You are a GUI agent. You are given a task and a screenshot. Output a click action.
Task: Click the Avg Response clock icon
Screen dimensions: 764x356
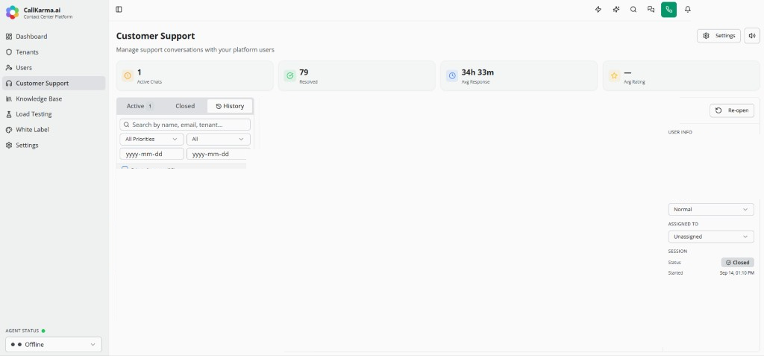tap(452, 75)
